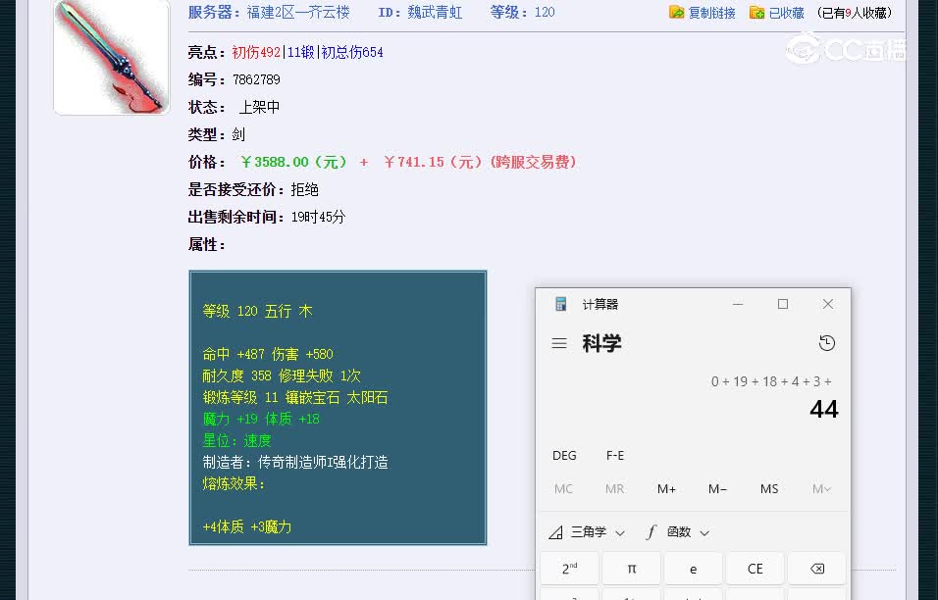Screen dimensions: 938x600
Task: Click the expression 0 + 19 + 18 + 4 + 3 +
Action: [771, 381]
